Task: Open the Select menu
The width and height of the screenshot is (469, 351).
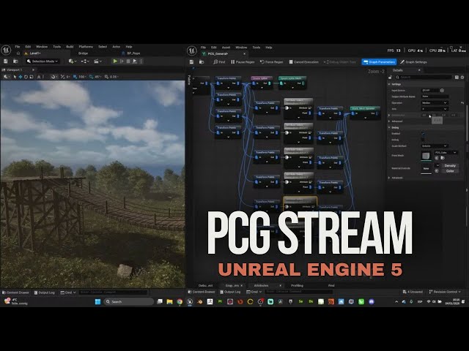Action: [x=103, y=47]
